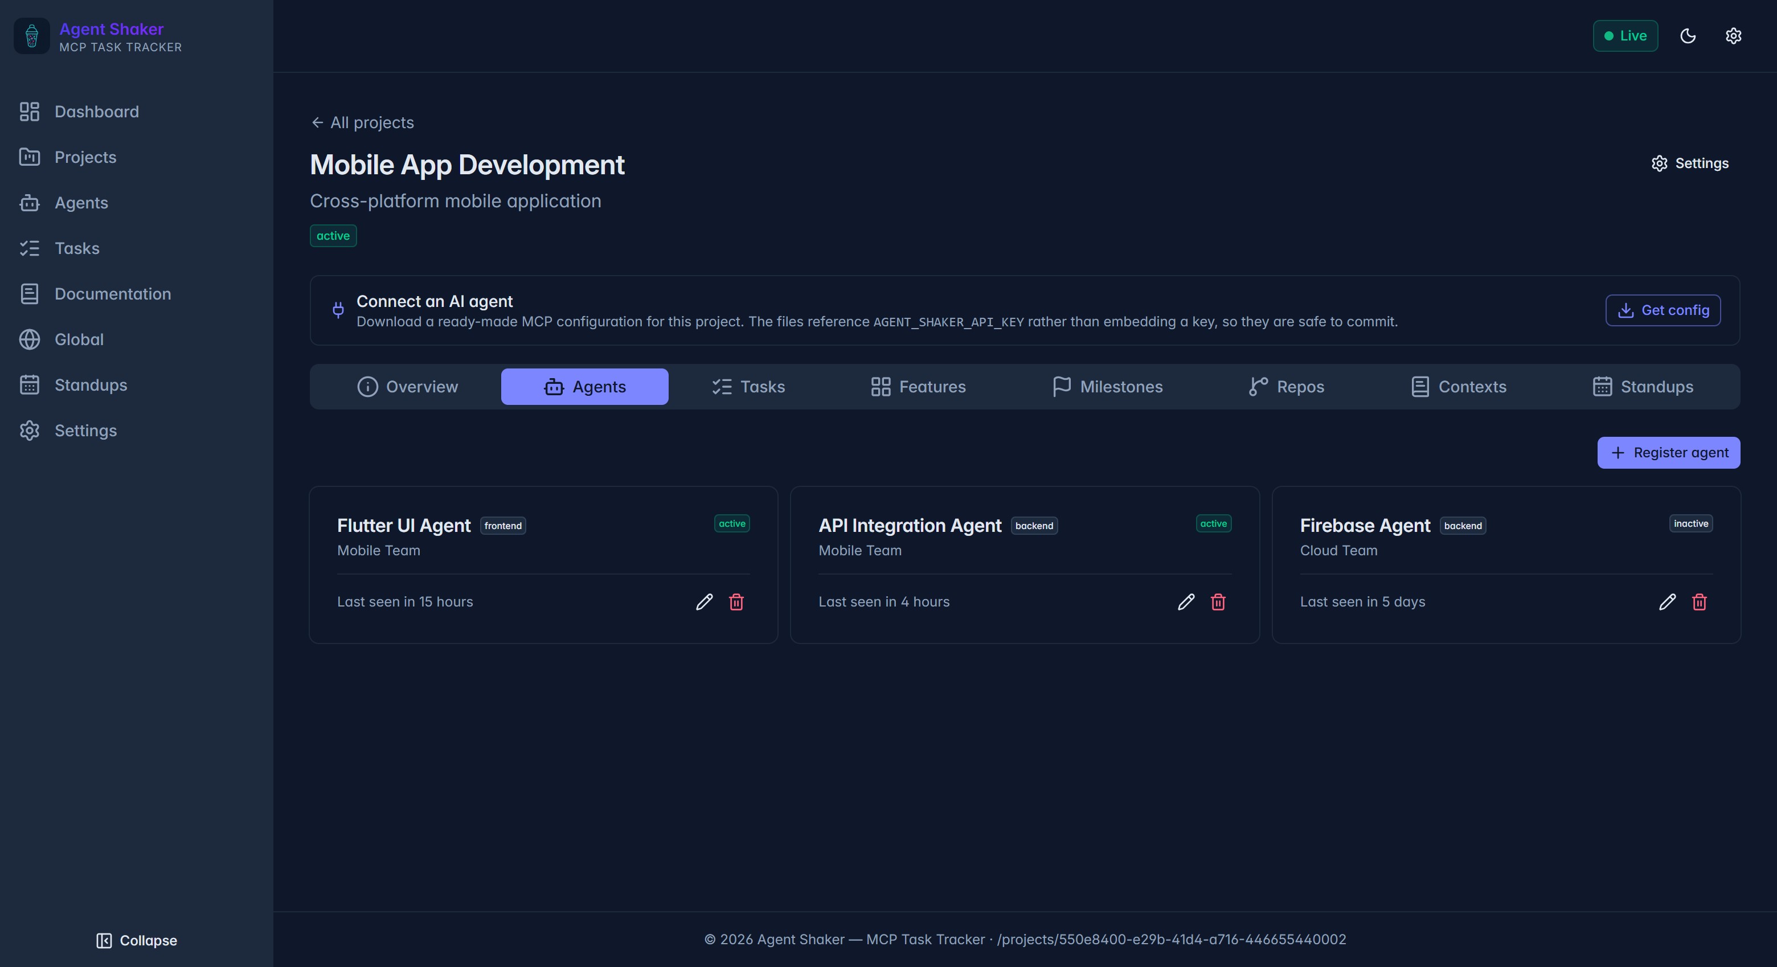Download config with Get config
This screenshot has height=967, width=1777.
[x=1663, y=310]
